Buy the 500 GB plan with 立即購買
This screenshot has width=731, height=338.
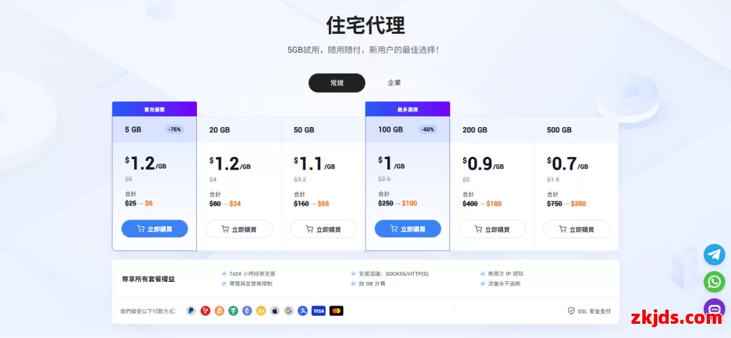(x=577, y=229)
